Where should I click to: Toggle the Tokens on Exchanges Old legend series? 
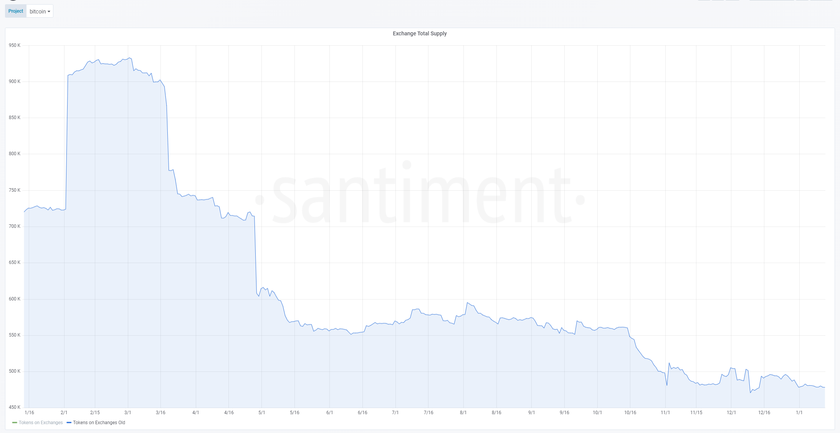(99, 423)
